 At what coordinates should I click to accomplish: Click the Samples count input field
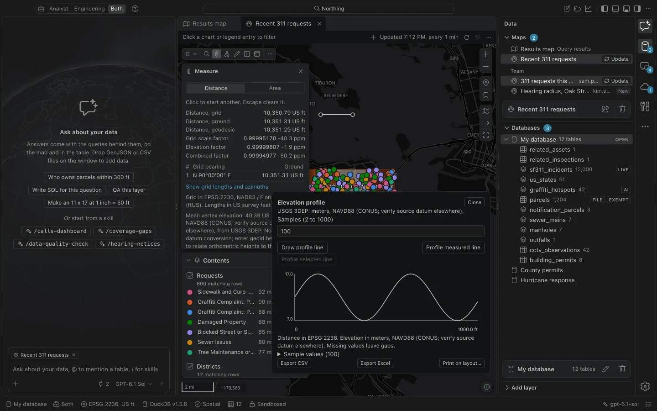(x=381, y=231)
